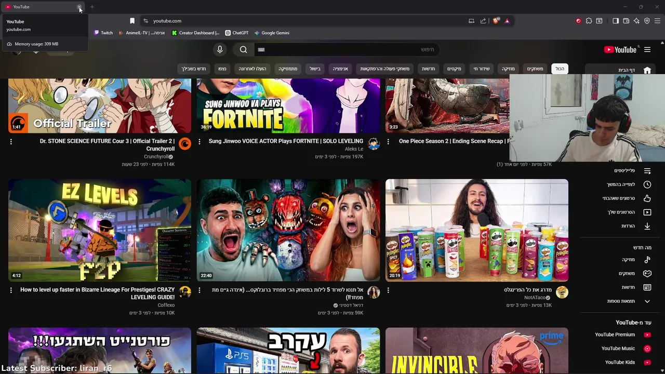Viewport: 665px width, 374px height.
Task: Click the bookmark icon beside address bar
Action: [x=132, y=21]
